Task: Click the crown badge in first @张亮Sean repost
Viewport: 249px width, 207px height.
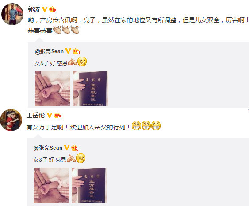Action: pyautogui.click(x=76, y=51)
